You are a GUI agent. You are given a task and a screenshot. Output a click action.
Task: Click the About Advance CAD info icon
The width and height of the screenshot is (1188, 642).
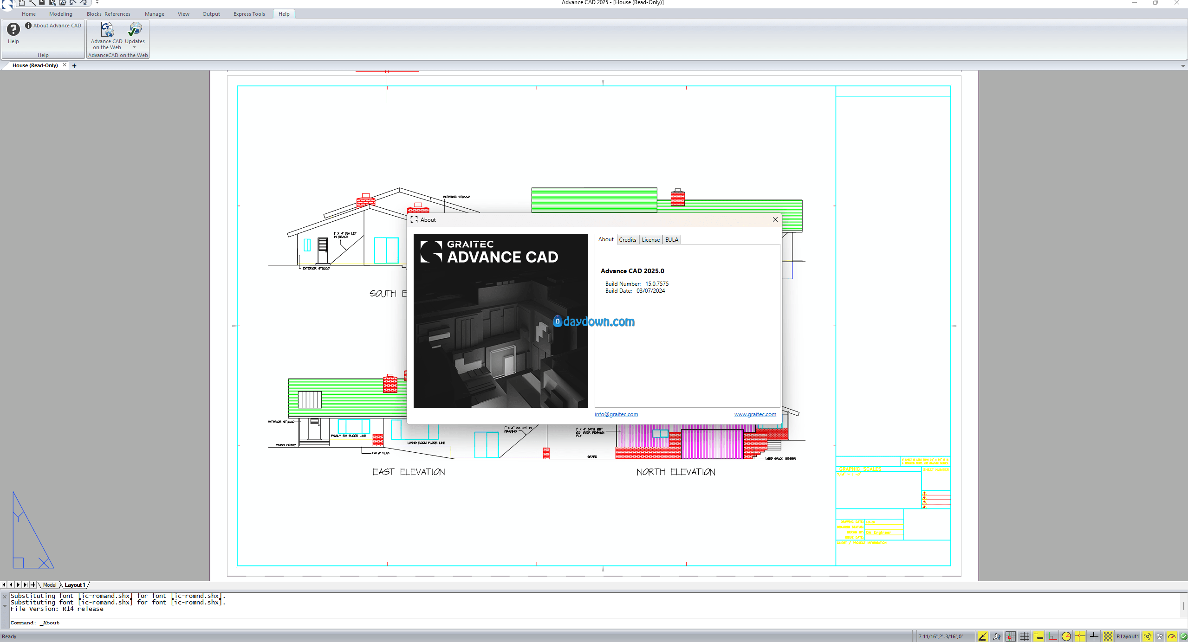point(28,26)
